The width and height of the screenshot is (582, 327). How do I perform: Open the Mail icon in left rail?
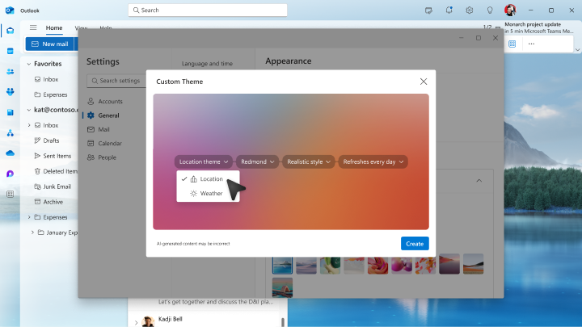pyautogui.click(x=10, y=31)
